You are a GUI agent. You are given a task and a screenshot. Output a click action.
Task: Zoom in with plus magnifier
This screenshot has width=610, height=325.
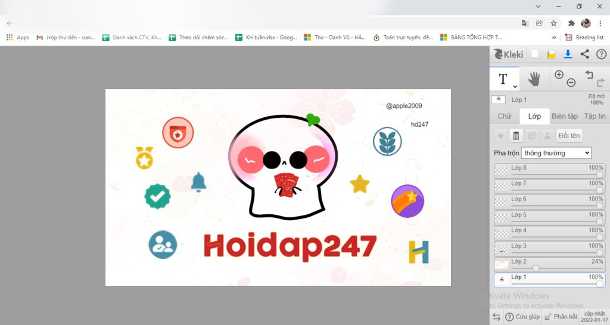pos(559,74)
